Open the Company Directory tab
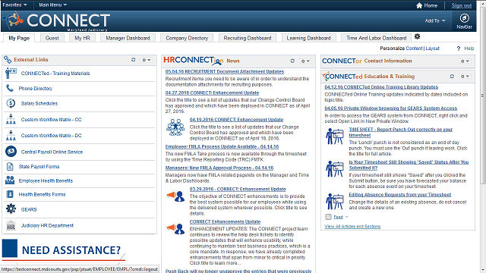Image resolution: width=486 pixels, height=273 pixels. pyautogui.click(x=187, y=38)
